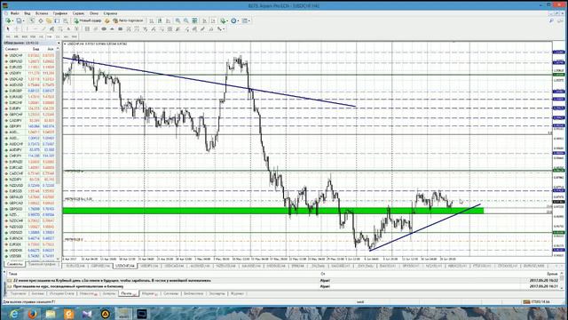Select the Символы tab in Market Watch

[x=15, y=265]
